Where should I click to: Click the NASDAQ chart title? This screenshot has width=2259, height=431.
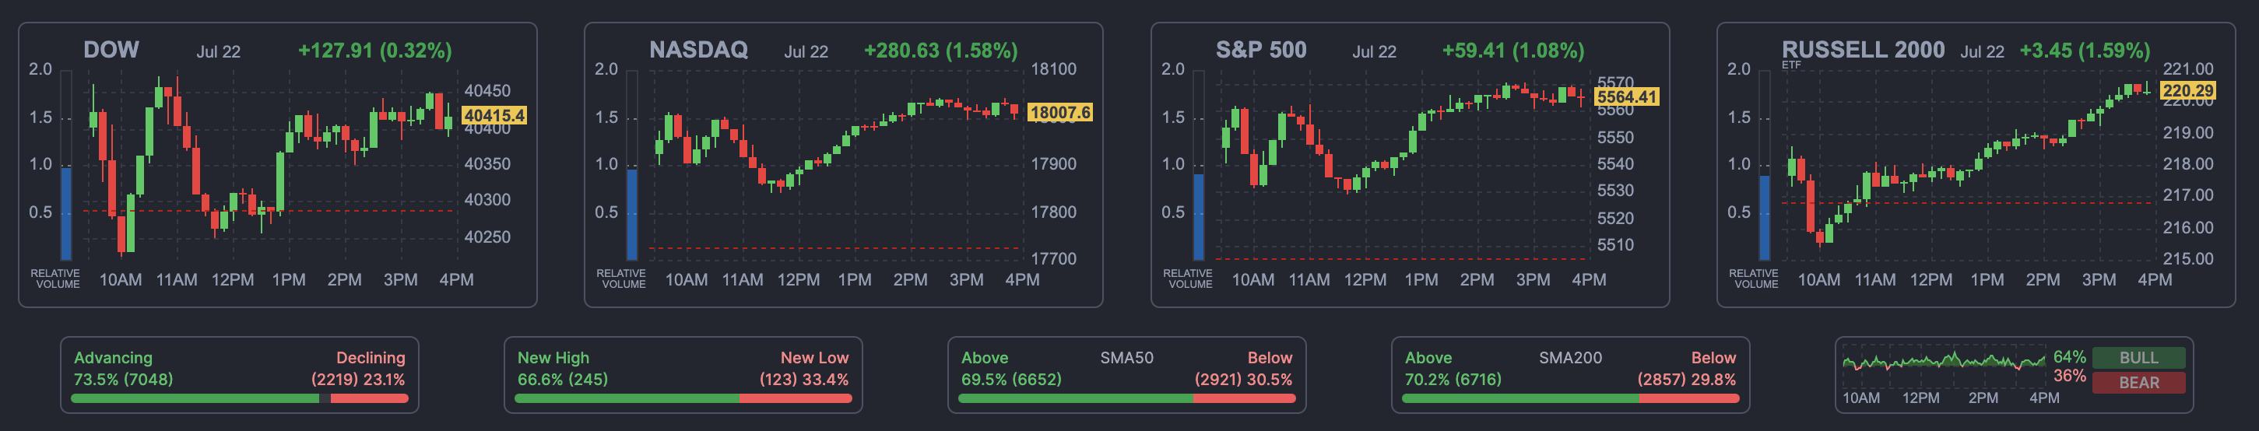(698, 50)
